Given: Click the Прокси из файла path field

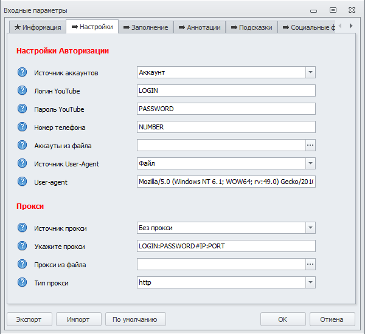Looking at the screenshot, I should pyautogui.click(x=221, y=264).
